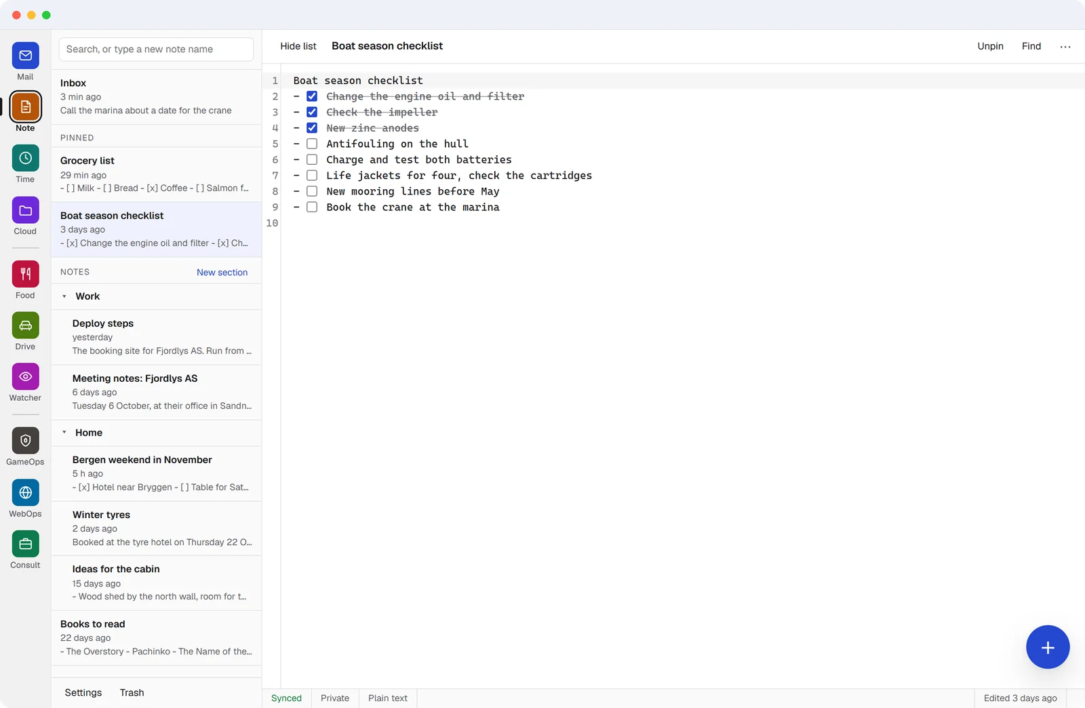This screenshot has width=1085, height=708.
Task: Open the pinned Grocery list note
Action: click(157, 174)
